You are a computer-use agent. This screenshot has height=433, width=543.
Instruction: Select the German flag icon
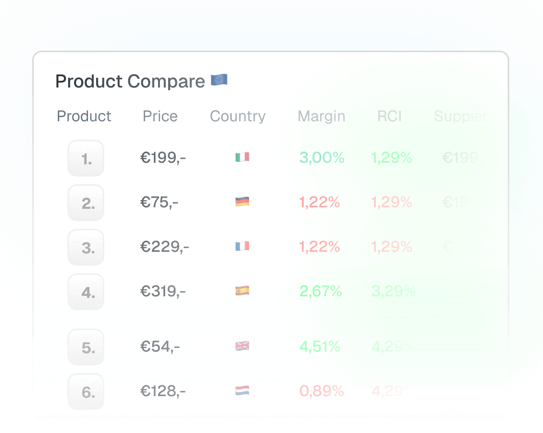pyautogui.click(x=242, y=202)
